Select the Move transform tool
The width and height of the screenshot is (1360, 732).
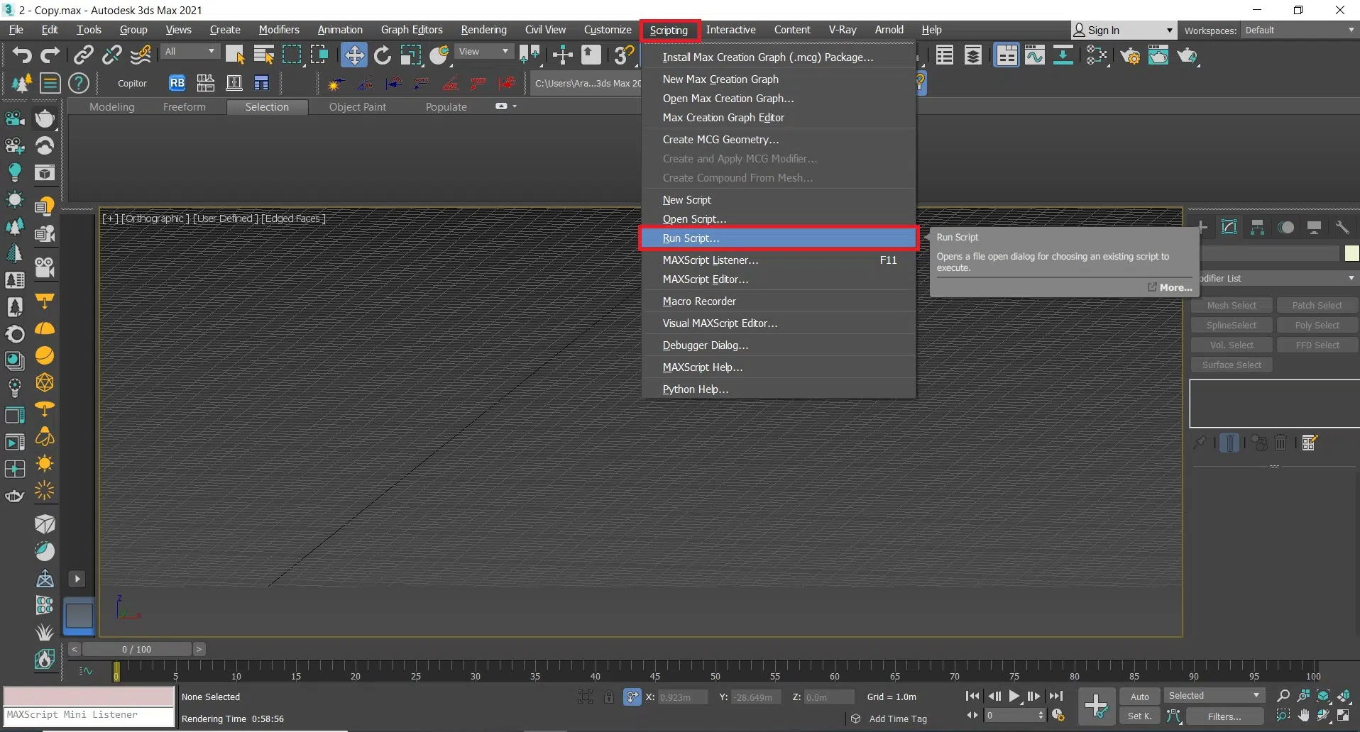353,55
